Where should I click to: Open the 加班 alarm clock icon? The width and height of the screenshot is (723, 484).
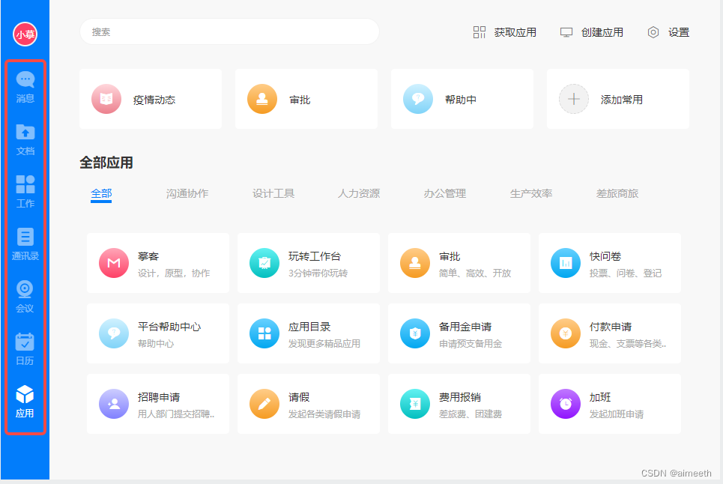[566, 404]
